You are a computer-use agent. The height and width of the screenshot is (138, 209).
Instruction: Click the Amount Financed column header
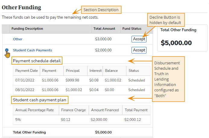(105, 110)
